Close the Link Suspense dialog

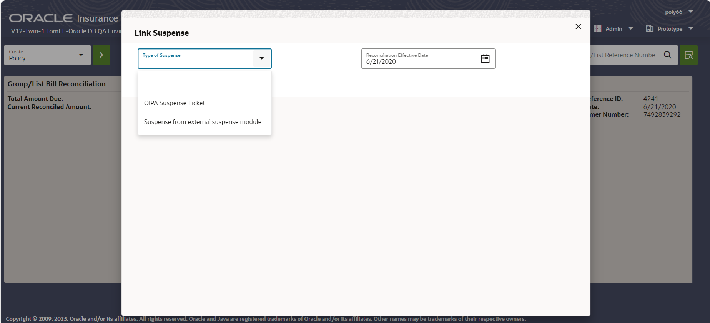coord(578,27)
